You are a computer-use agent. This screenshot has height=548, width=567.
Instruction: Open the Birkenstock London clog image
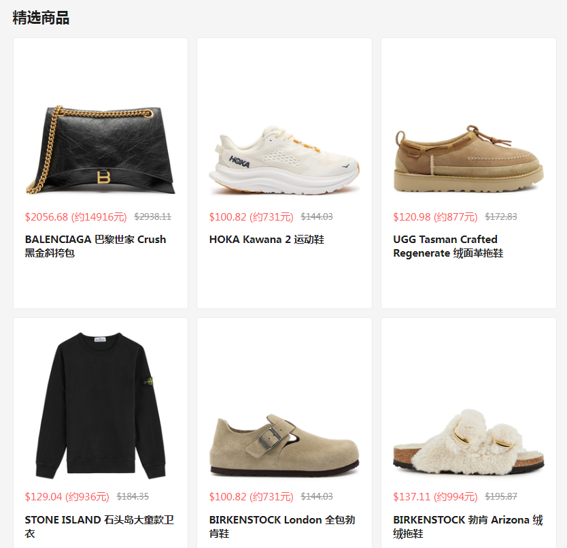click(284, 445)
